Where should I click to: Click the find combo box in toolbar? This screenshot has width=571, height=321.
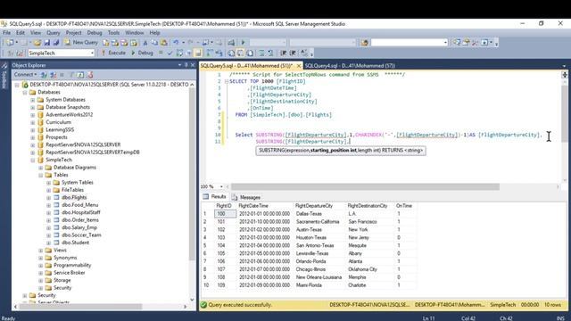(409, 43)
